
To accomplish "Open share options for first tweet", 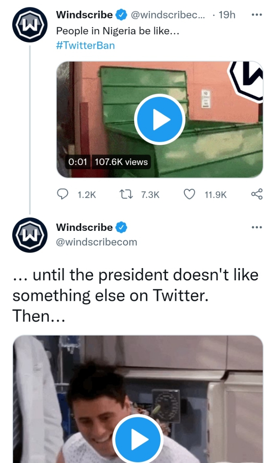I will pos(257,195).
